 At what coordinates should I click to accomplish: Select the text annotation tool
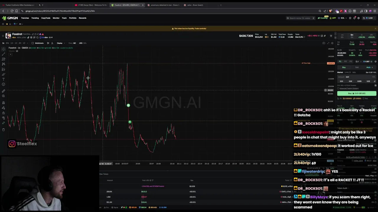point(3,79)
